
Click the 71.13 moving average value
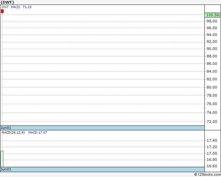[x=27, y=7]
